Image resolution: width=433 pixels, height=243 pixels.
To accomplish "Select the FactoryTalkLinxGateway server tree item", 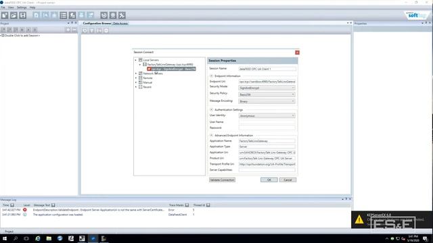I will [x=170, y=65].
